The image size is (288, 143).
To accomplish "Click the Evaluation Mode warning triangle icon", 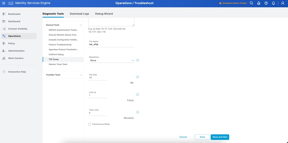I will [220, 3].
